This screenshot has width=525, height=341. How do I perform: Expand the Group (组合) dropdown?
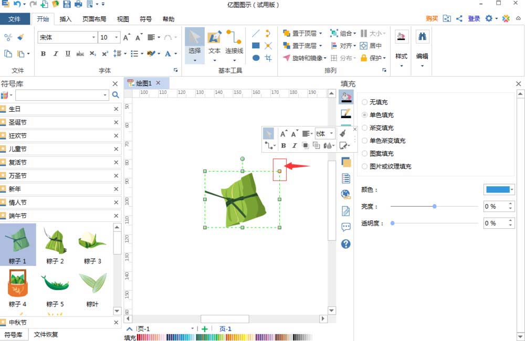point(354,33)
